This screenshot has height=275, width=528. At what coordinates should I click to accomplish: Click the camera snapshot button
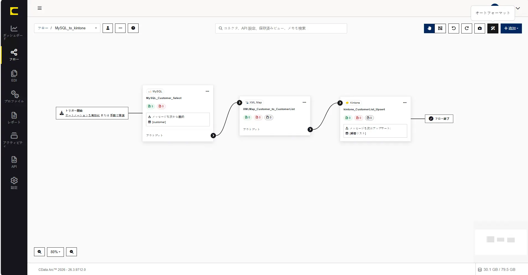[480, 28]
